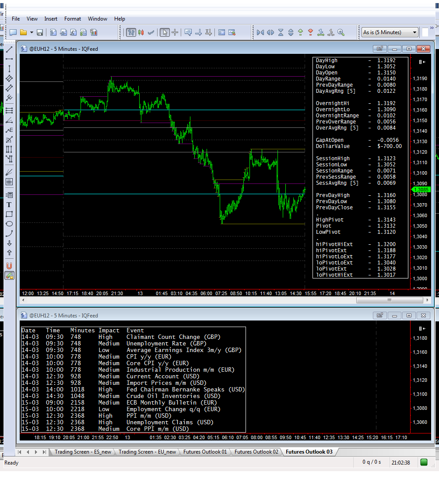Click the comment balloon hint icon
This screenshot has width=439, height=479.
[188, 32]
